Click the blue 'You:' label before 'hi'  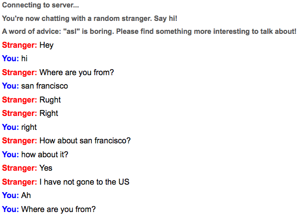tap(10, 59)
